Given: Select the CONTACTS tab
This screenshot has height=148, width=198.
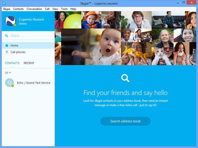Looking at the screenshot, I should click(12, 63).
